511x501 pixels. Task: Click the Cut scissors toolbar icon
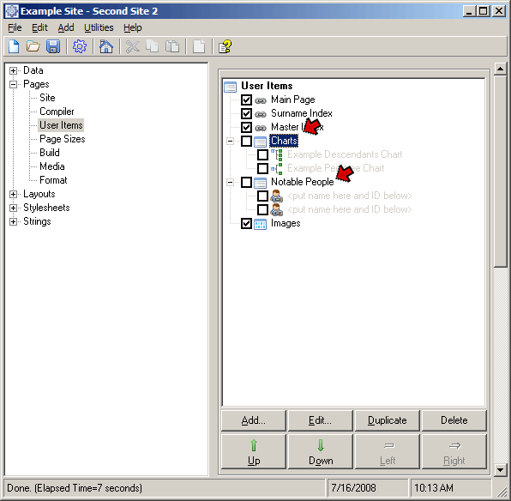(x=132, y=46)
